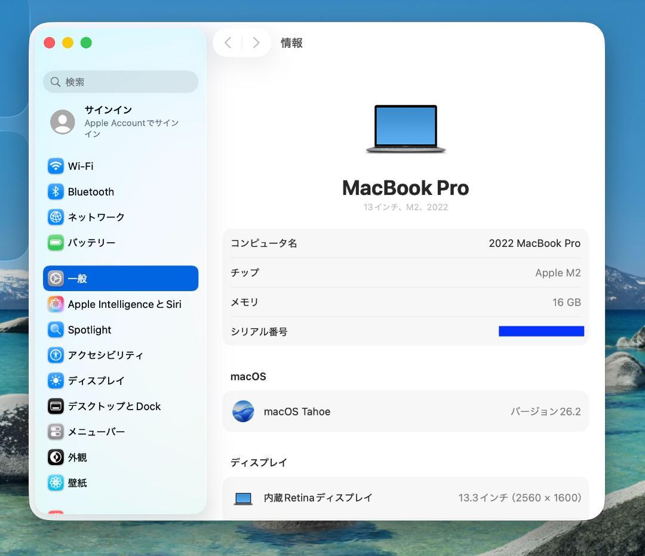This screenshot has width=645, height=556.
Task: Open Wi-Fi settings from the sidebar
Action: click(x=81, y=166)
